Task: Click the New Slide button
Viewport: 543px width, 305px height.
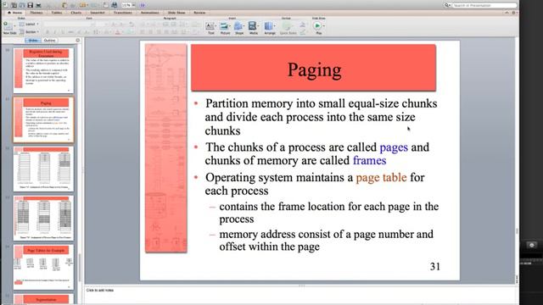Action: coord(9,28)
